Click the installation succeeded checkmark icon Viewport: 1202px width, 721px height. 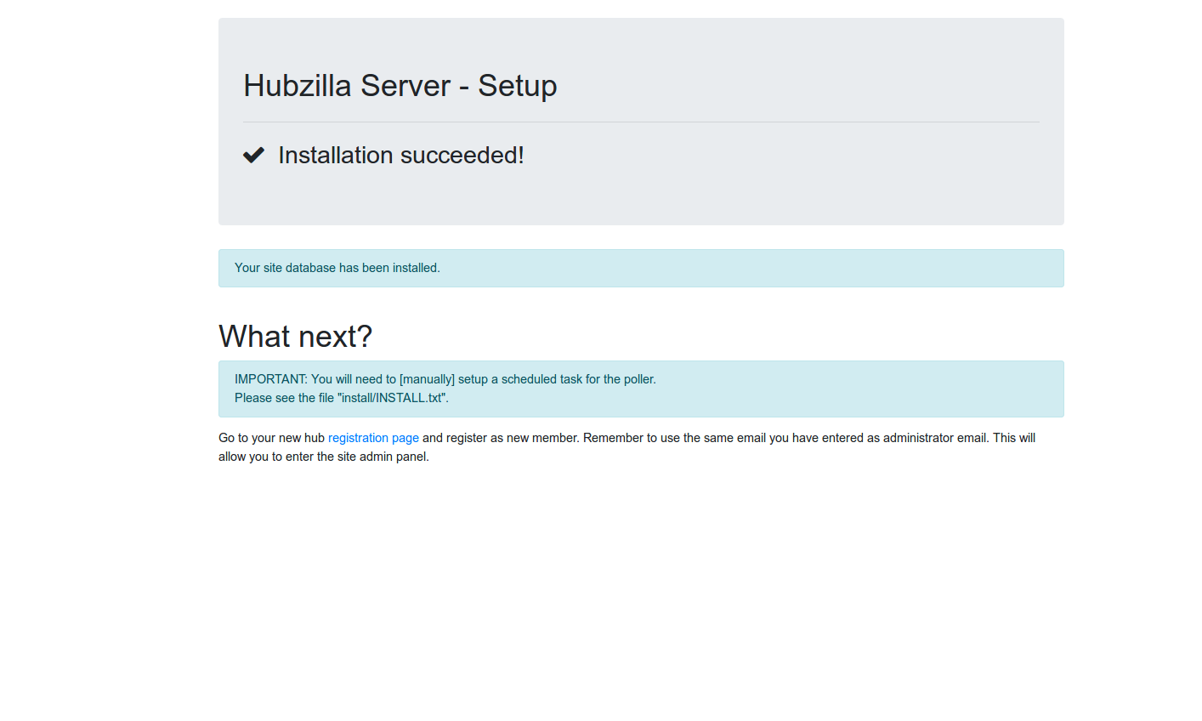pos(253,155)
